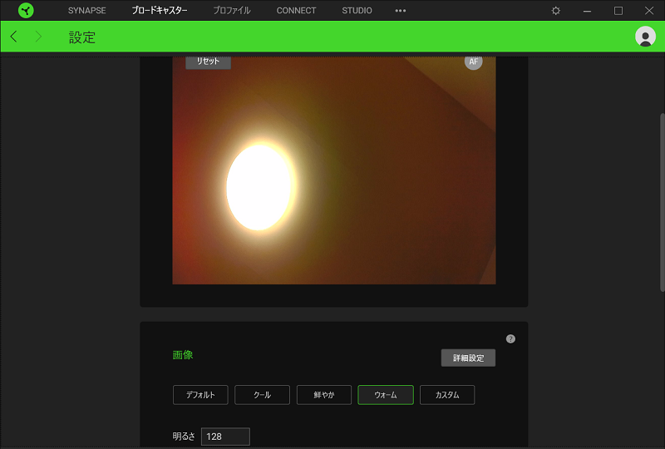Open the STUDIO tab
This screenshot has width=665, height=449.
point(357,11)
